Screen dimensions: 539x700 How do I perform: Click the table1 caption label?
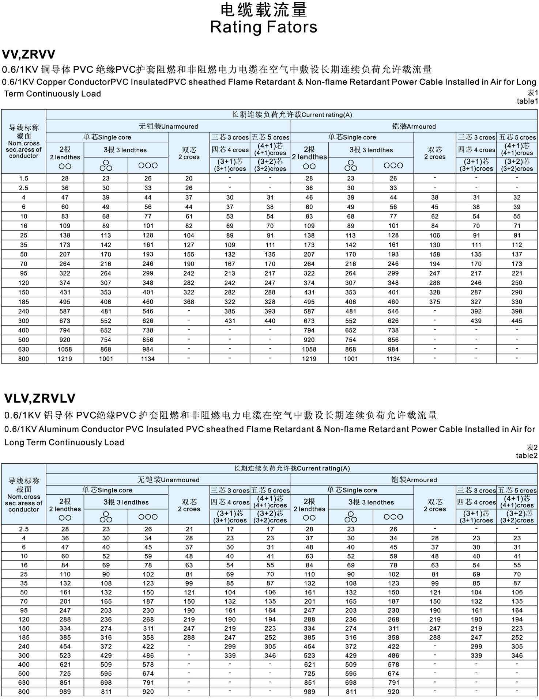527,101
